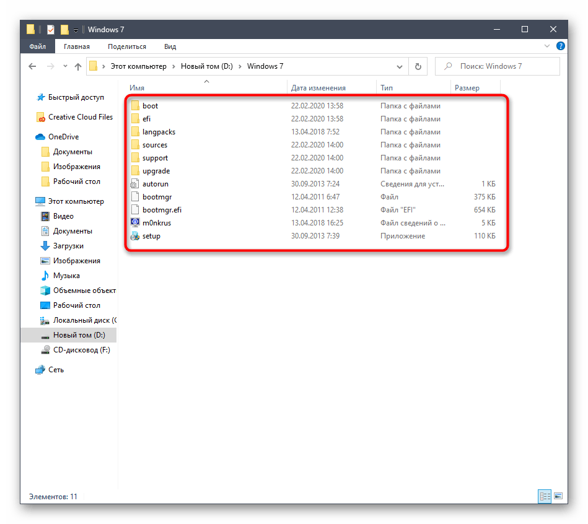This screenshot has height=524, width=588.
Task: Select Новый том (D:) in the sidebar
Action: 69,335
